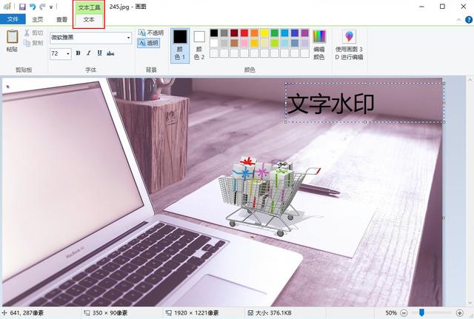Click the 复制 copy button
Screen dimensions: 474x319
pos(33,43)
